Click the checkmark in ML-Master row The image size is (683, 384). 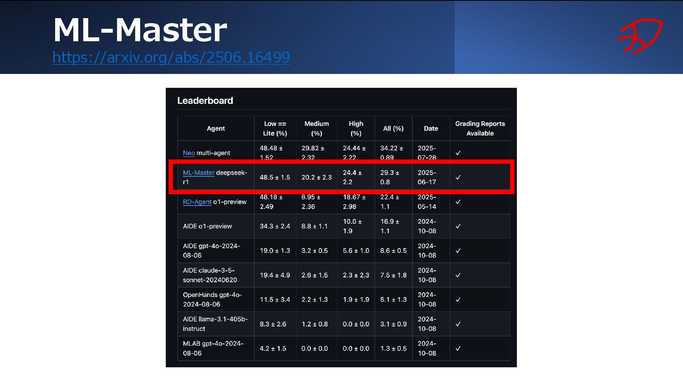458,177
